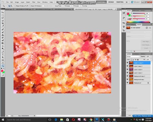Click the Zoom Out mode icon in options bar
153x122 pixels.
tap(11, 6)
